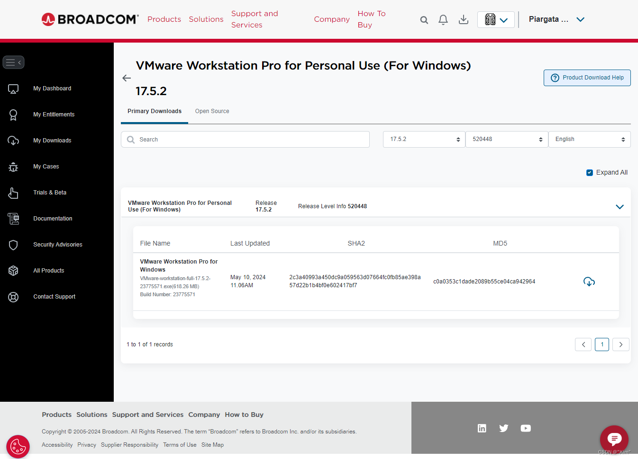Open All Products sidebar link
The image size is (638, 459).
pyautogui.click(x=49, y=271)
